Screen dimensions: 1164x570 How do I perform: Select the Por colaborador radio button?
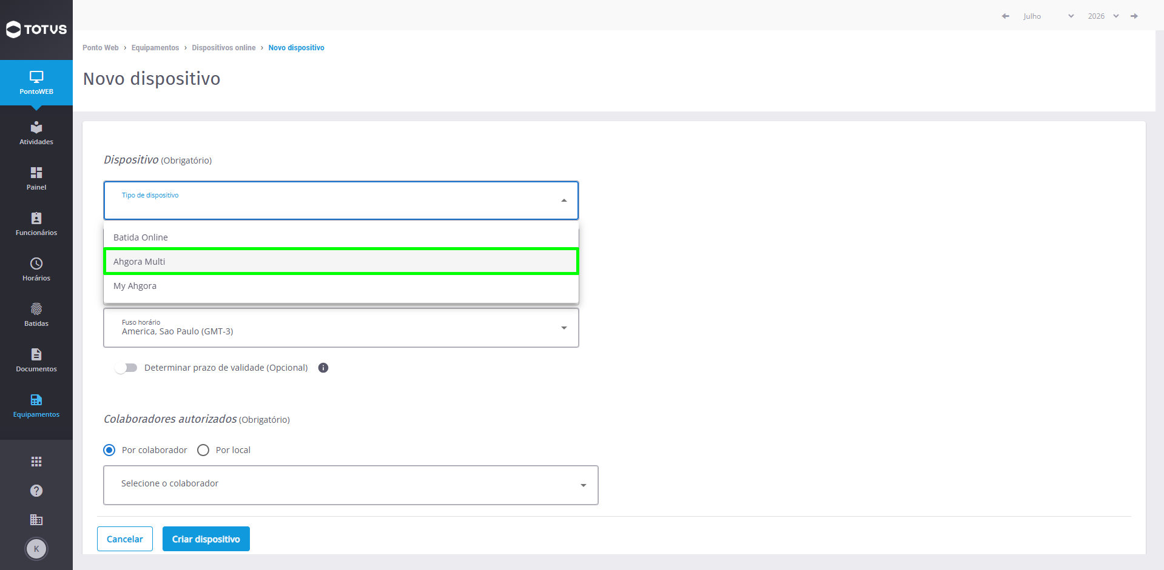pyautogui.click(x=109, y=450)
